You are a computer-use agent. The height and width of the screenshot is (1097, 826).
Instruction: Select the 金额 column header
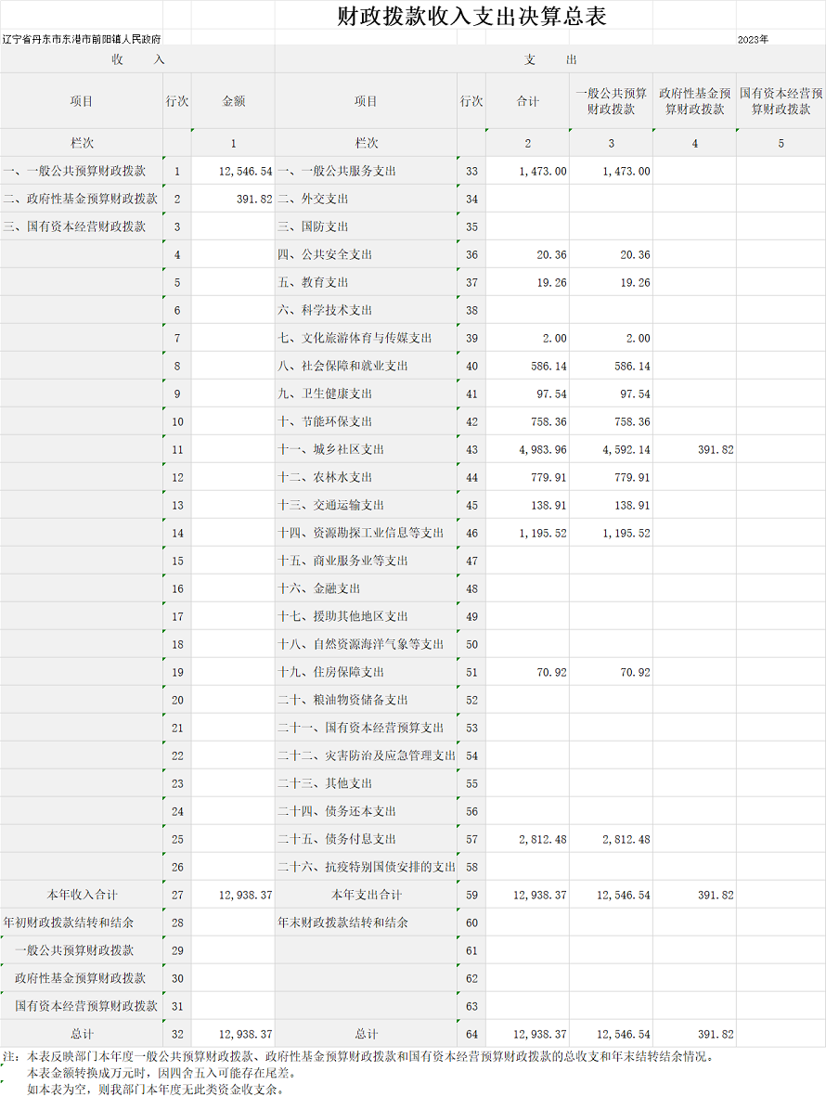point(233,101)
